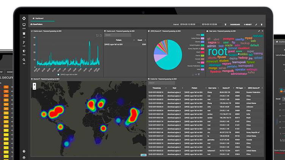This screenshot has width=285, height=160.
Task: Open the help question mark icon
Action: (24, 151)
